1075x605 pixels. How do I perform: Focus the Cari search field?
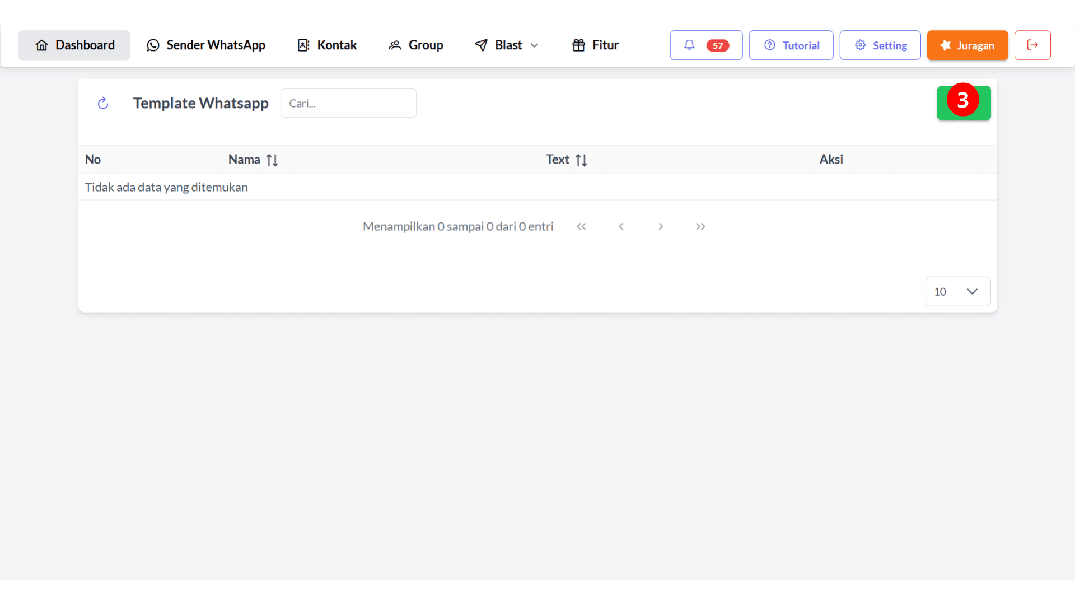[x=348, y=103]
